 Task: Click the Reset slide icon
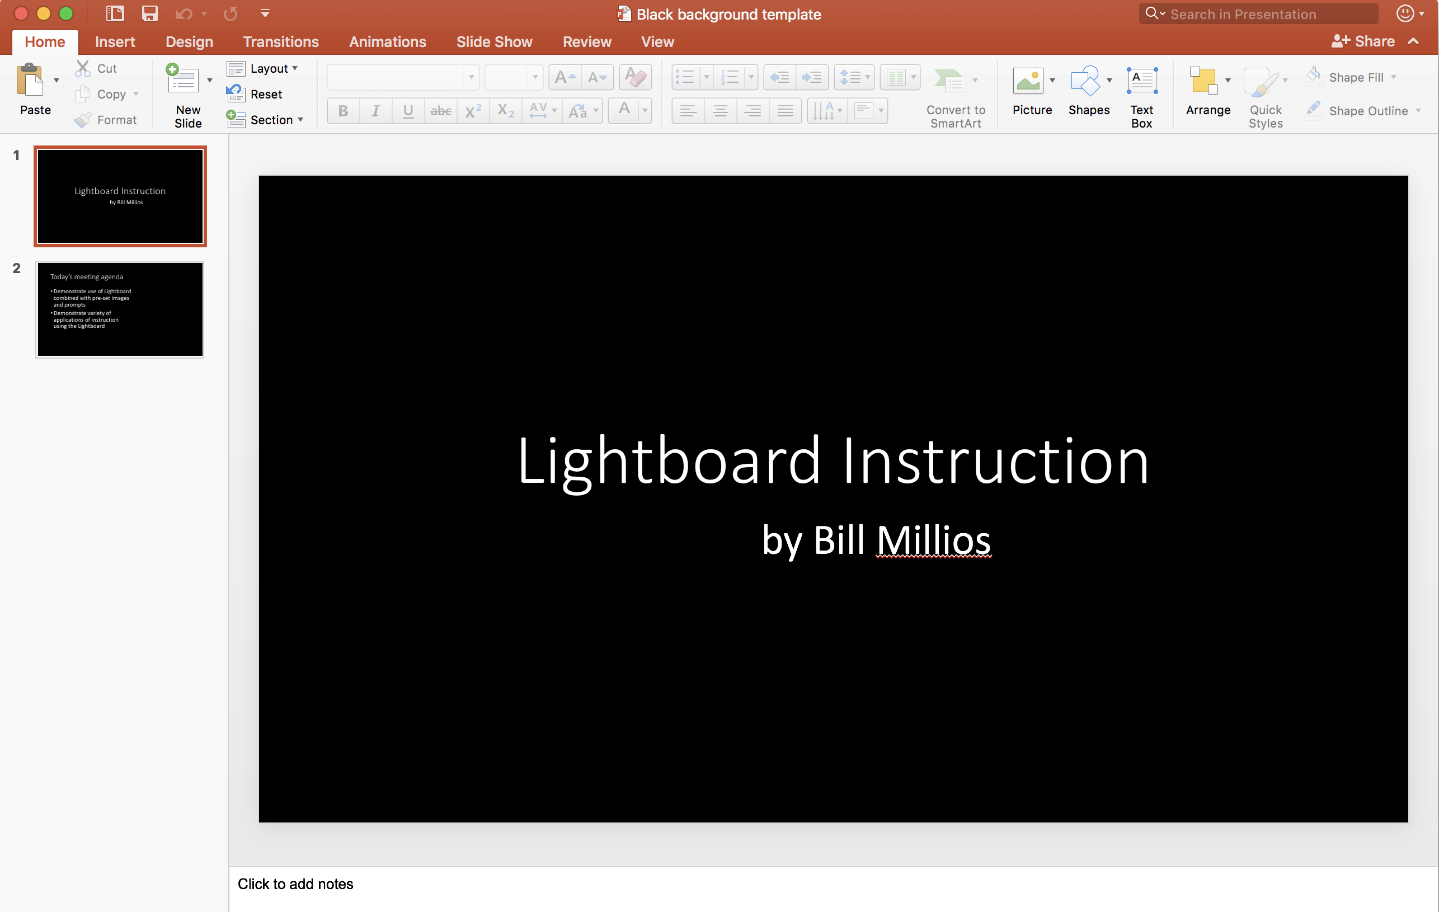236,94
